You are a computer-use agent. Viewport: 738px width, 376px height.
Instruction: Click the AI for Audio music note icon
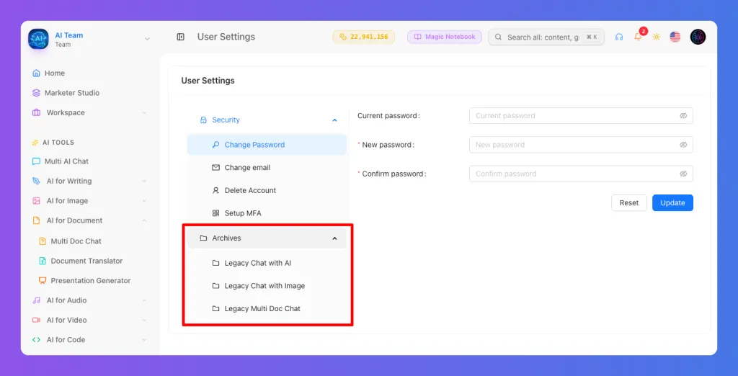(x=36, y=300)
